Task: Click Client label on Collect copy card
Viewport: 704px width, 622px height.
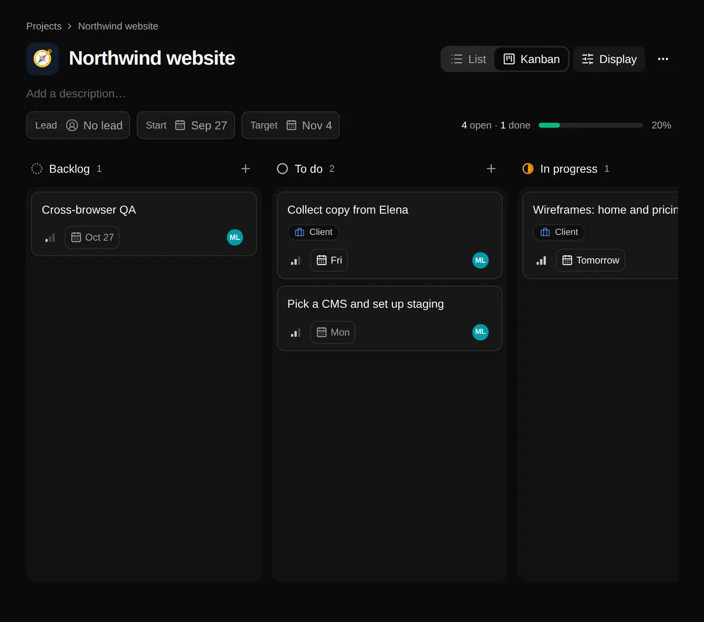Action: (x=313, y=232)
